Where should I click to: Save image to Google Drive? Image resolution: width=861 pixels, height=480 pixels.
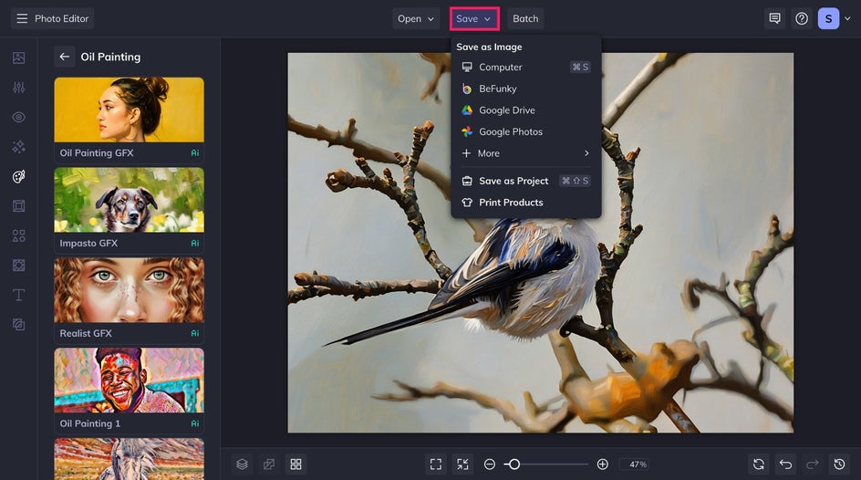point(526,110)
